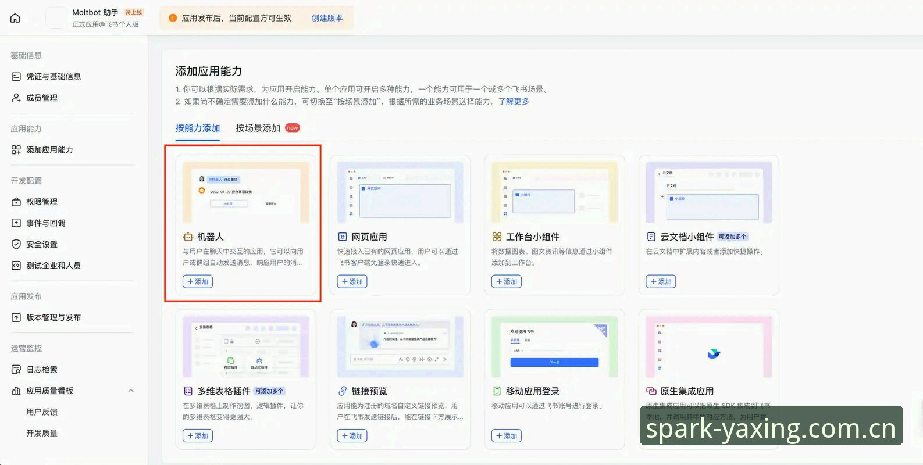Click the 可添加多个 tag on 多维表格插件
The image size is (923, 465).
click(269, 391)
